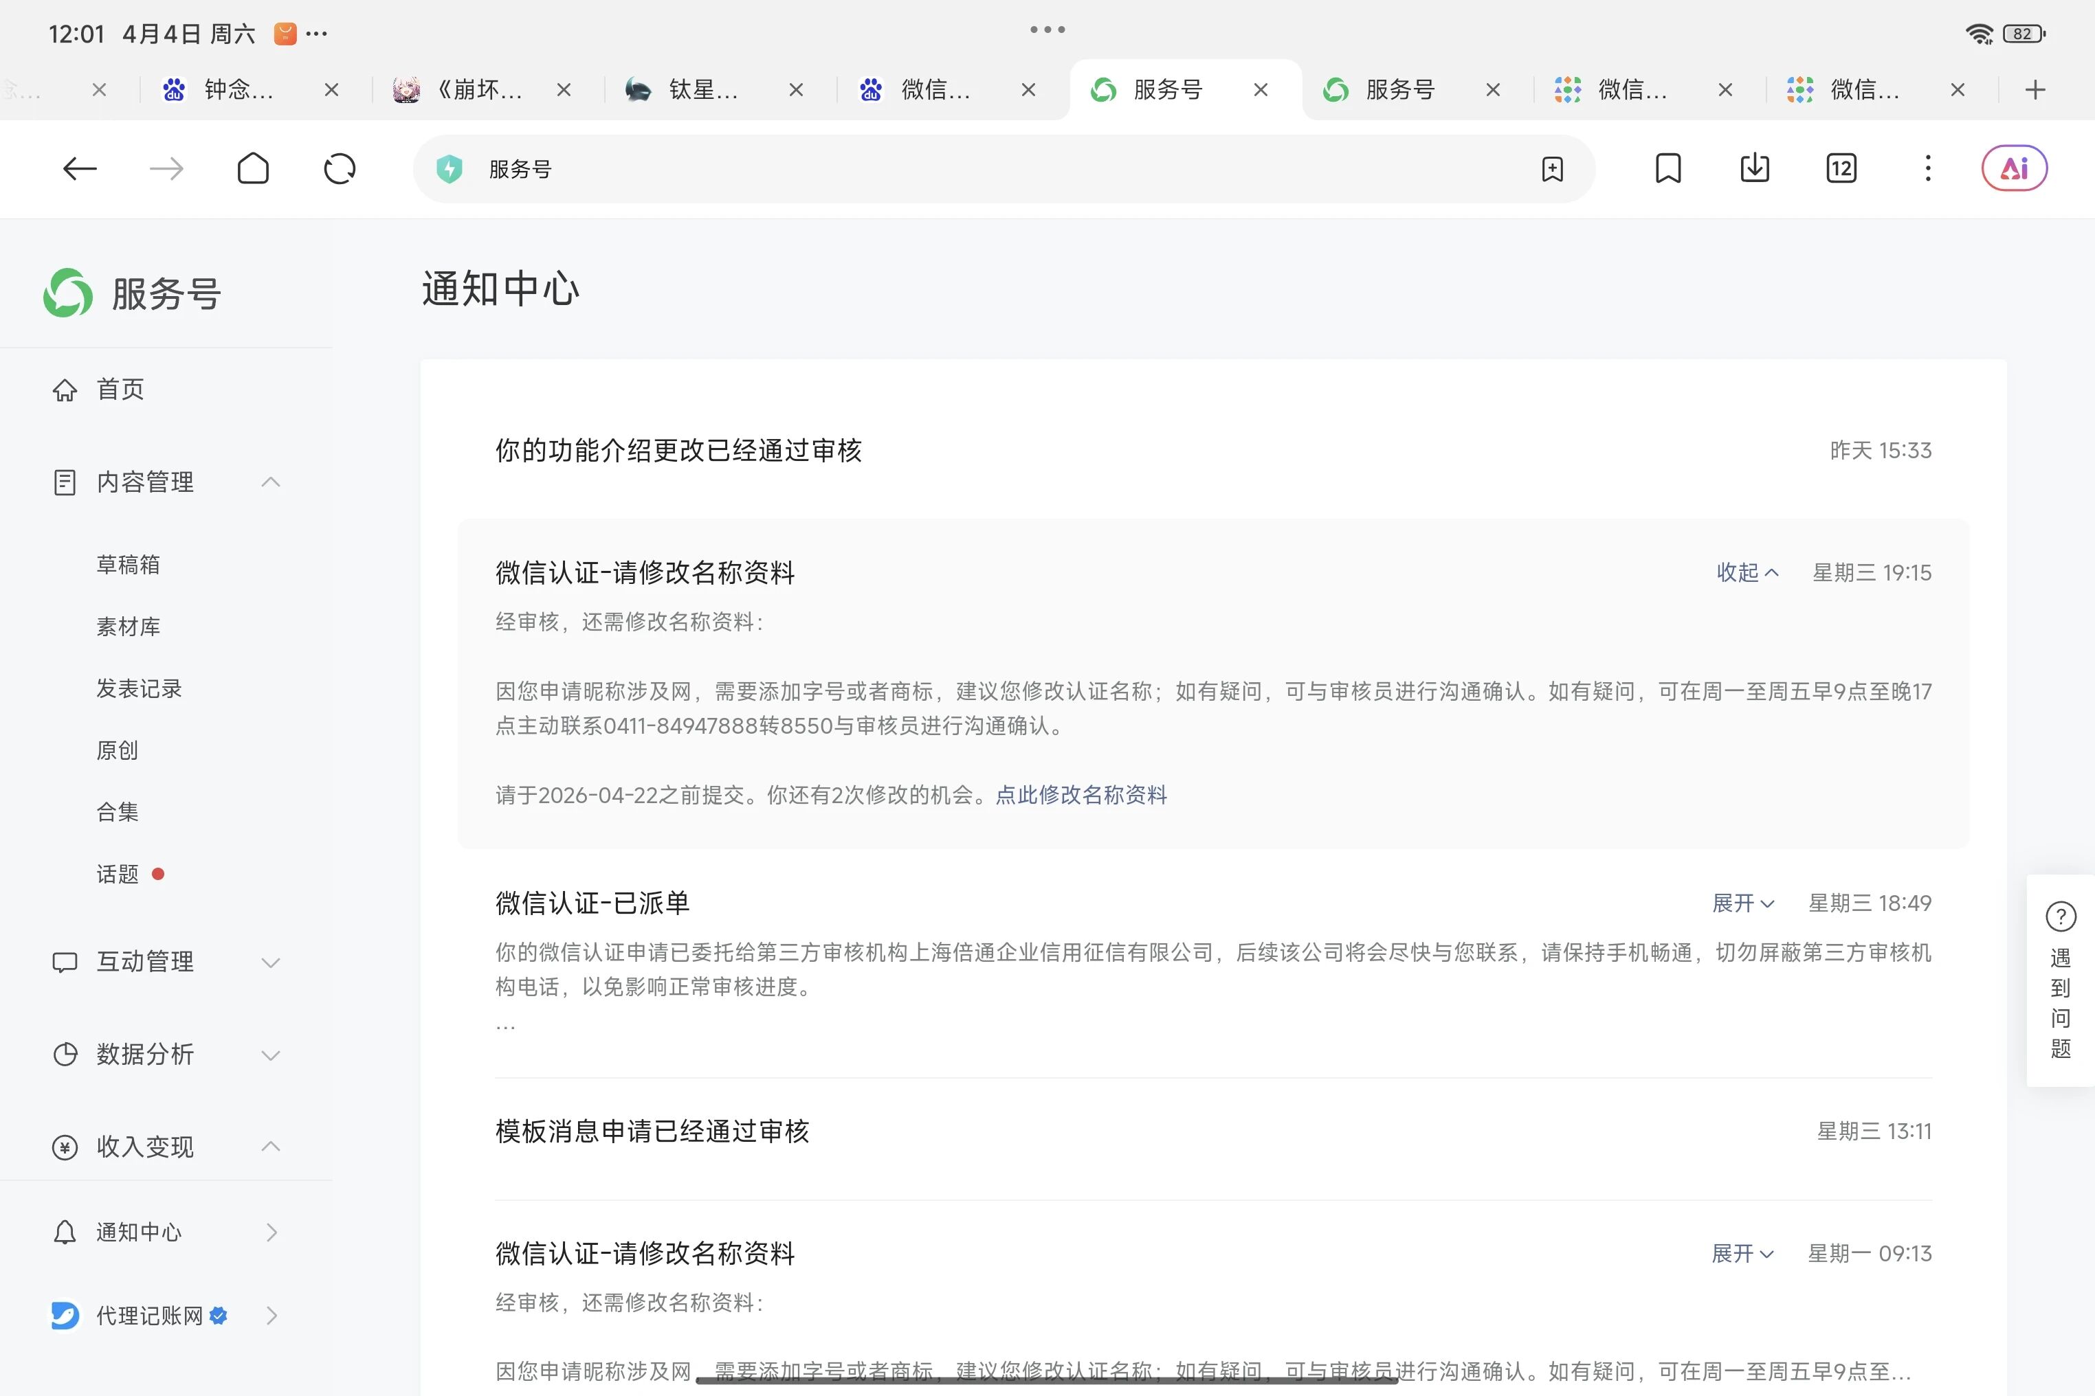Click the address bar showing 服务号
Image resolution: width=2095 pixels, height=1396 pixels.
click(x=980, y=169)
